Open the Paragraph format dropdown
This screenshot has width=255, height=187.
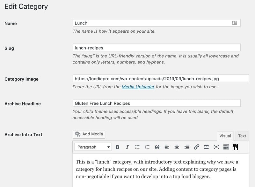(x=93, y=147)
